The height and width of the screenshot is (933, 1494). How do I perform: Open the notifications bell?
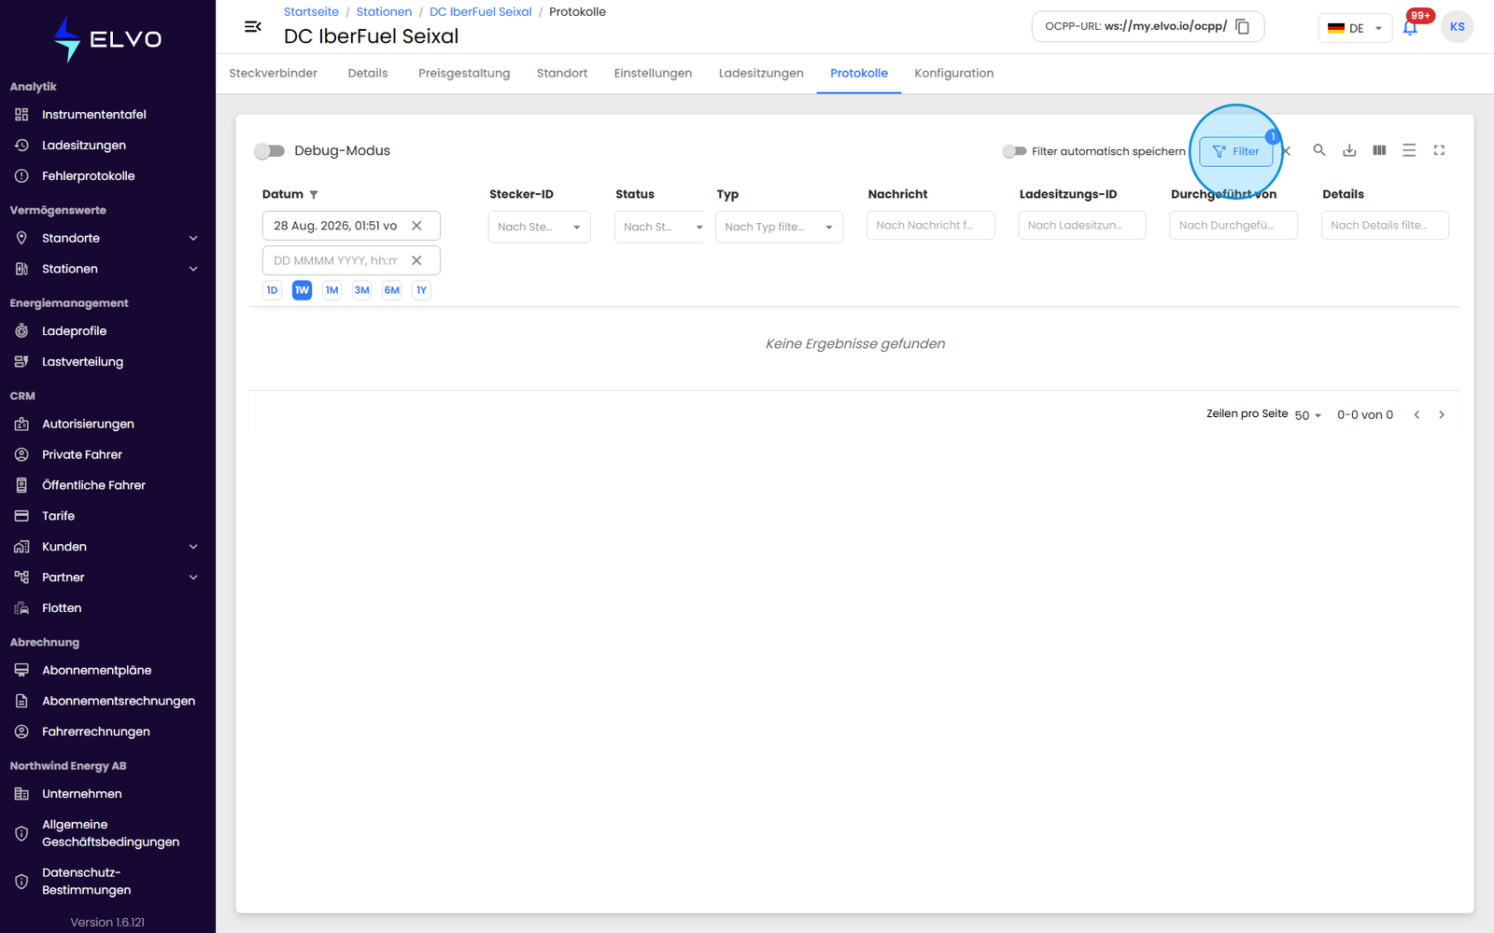coord(1410,27)
